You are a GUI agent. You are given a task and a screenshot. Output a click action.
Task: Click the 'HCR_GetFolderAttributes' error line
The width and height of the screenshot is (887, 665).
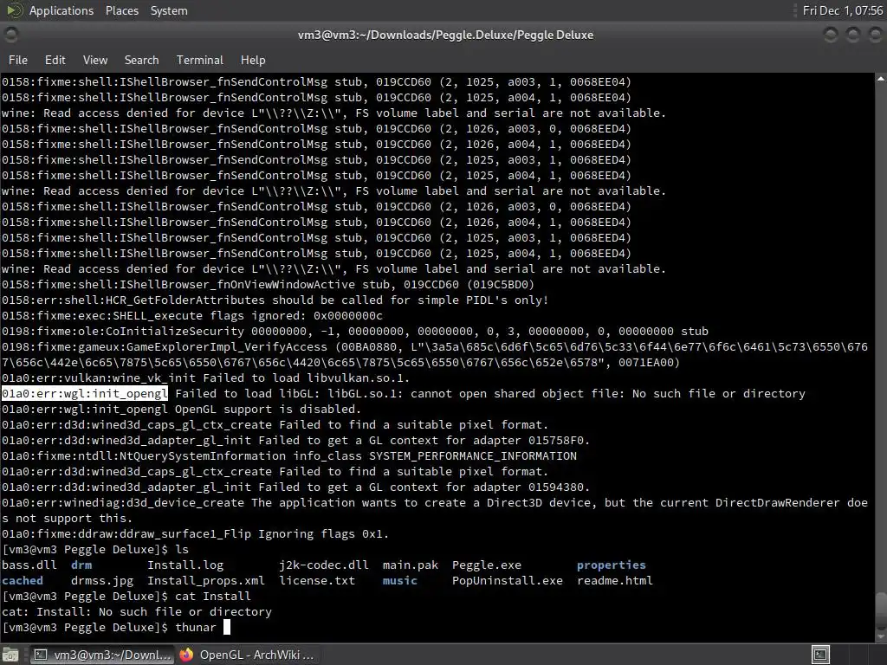(x=275, y=300)
